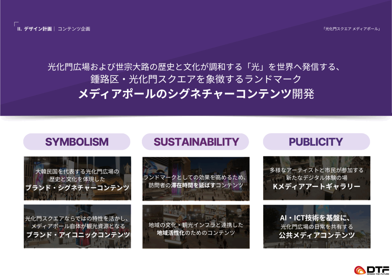Screen dimensions: 392x277
Task: Click the 「光化門スクエア メディアポール」 header label
Action: (x=351, y=29)
